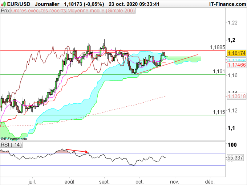Image resolution: width=247 pixels, height=185 pixels.
Task: Click the IT-Finance.com header text
Action: (x=227, y=4)
